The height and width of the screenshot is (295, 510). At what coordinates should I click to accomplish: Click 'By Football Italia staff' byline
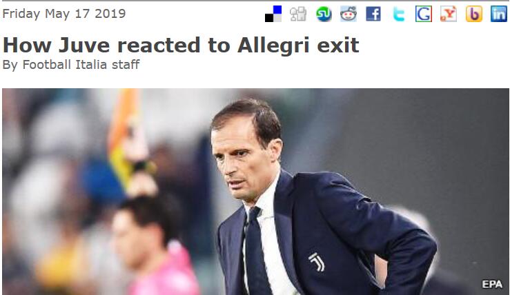click(x=71, y=65)
